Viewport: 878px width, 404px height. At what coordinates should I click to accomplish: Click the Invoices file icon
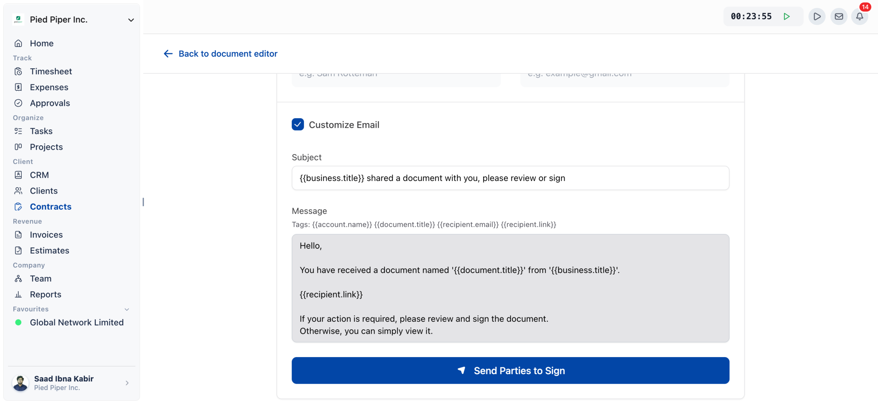tap(18, 234)
